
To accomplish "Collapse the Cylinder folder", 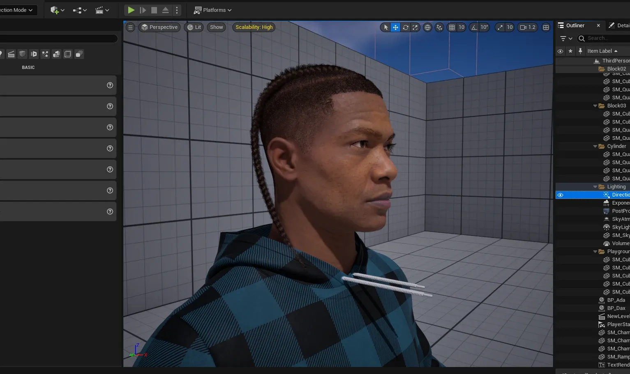I will 595,146.
